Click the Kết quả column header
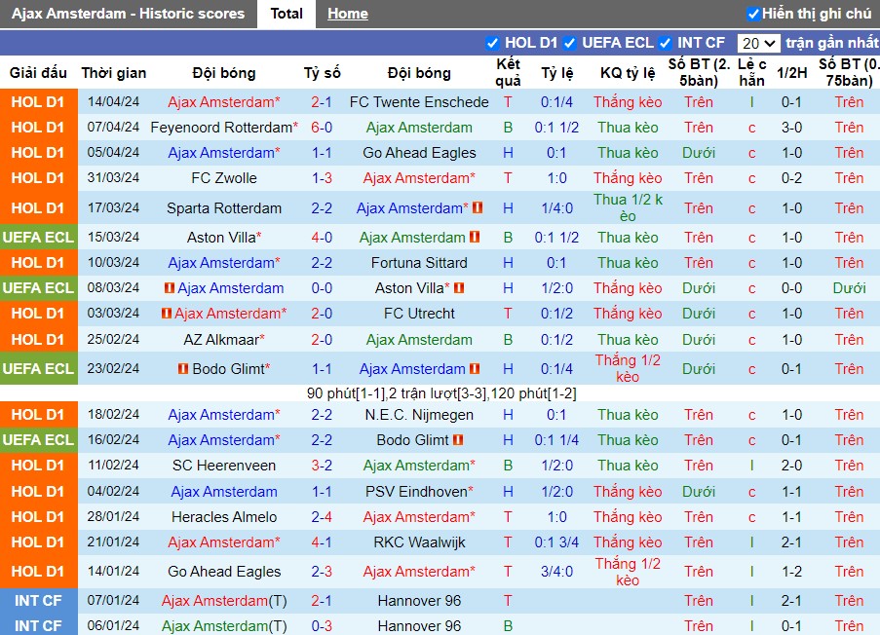Viewport: 880px width, 635px height. click(x=508, y=72)
